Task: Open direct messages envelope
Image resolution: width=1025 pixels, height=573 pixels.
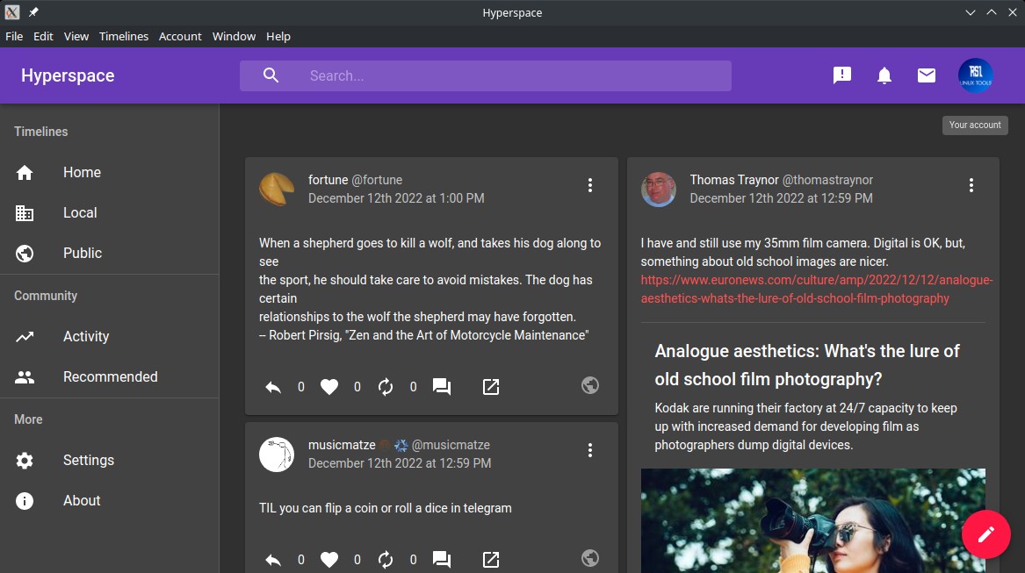Action: coord(927,75)
